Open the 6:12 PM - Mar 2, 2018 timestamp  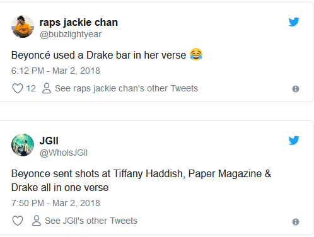click(x=55, y=71)
